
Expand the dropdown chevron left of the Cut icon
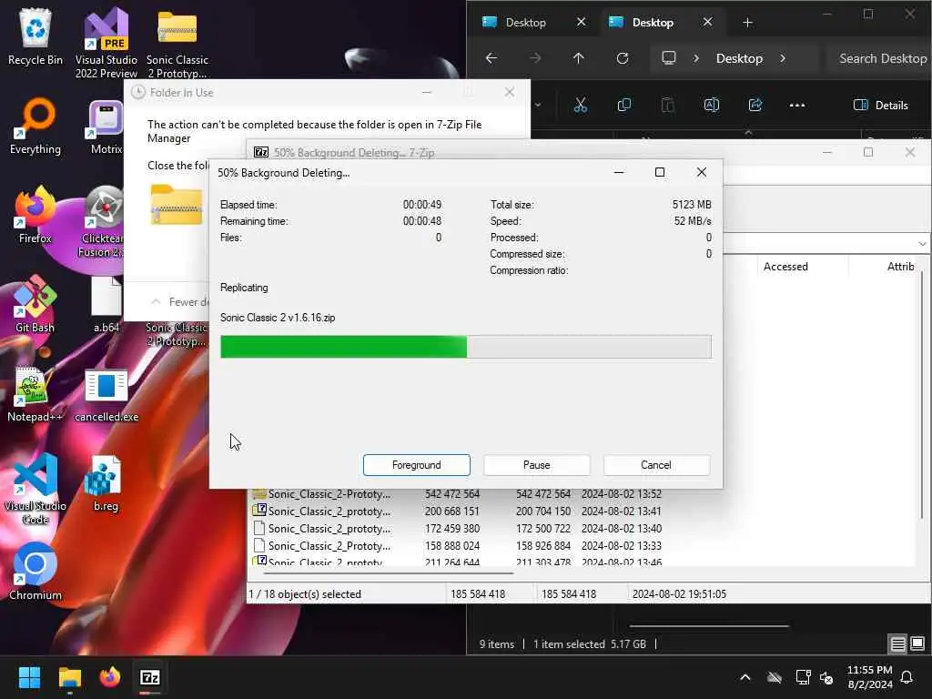coord(537,106)
